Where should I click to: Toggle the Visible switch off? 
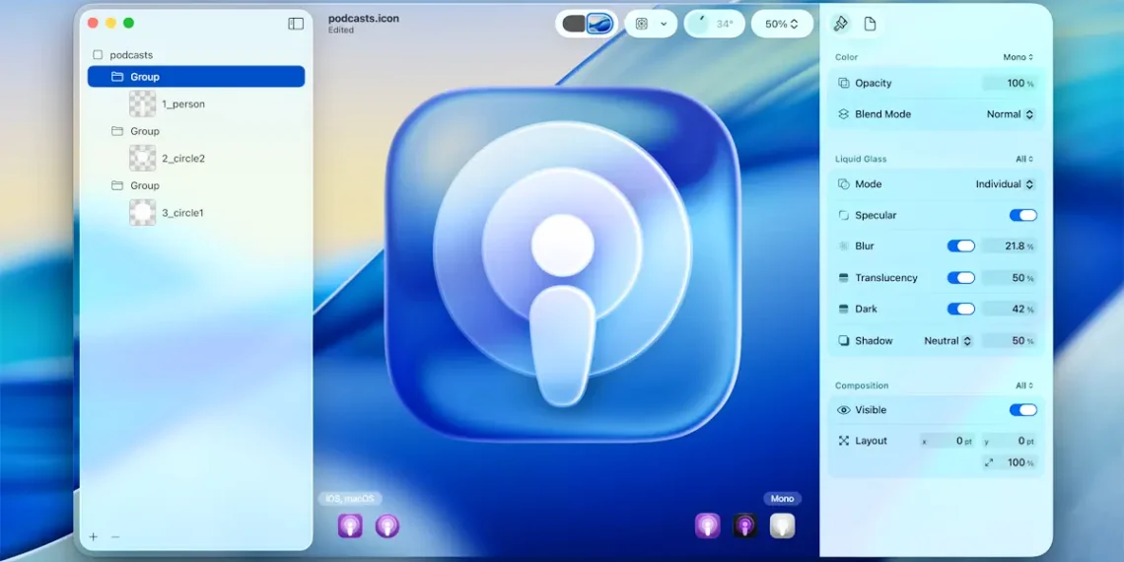(1022, 410)
